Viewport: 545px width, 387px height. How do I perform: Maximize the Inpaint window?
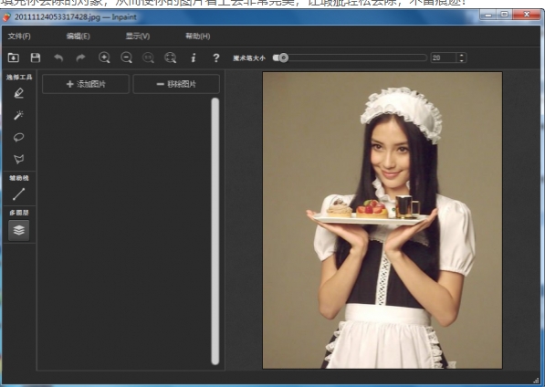(505, 15)
